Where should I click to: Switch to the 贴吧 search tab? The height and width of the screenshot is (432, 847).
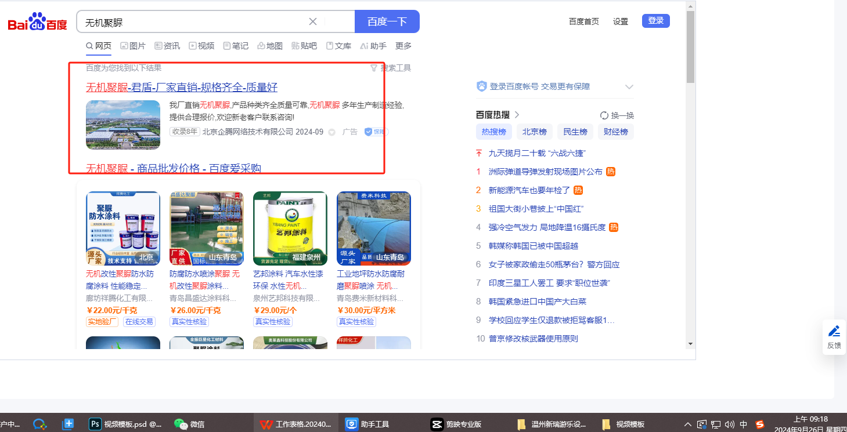(x=304, y=46)
